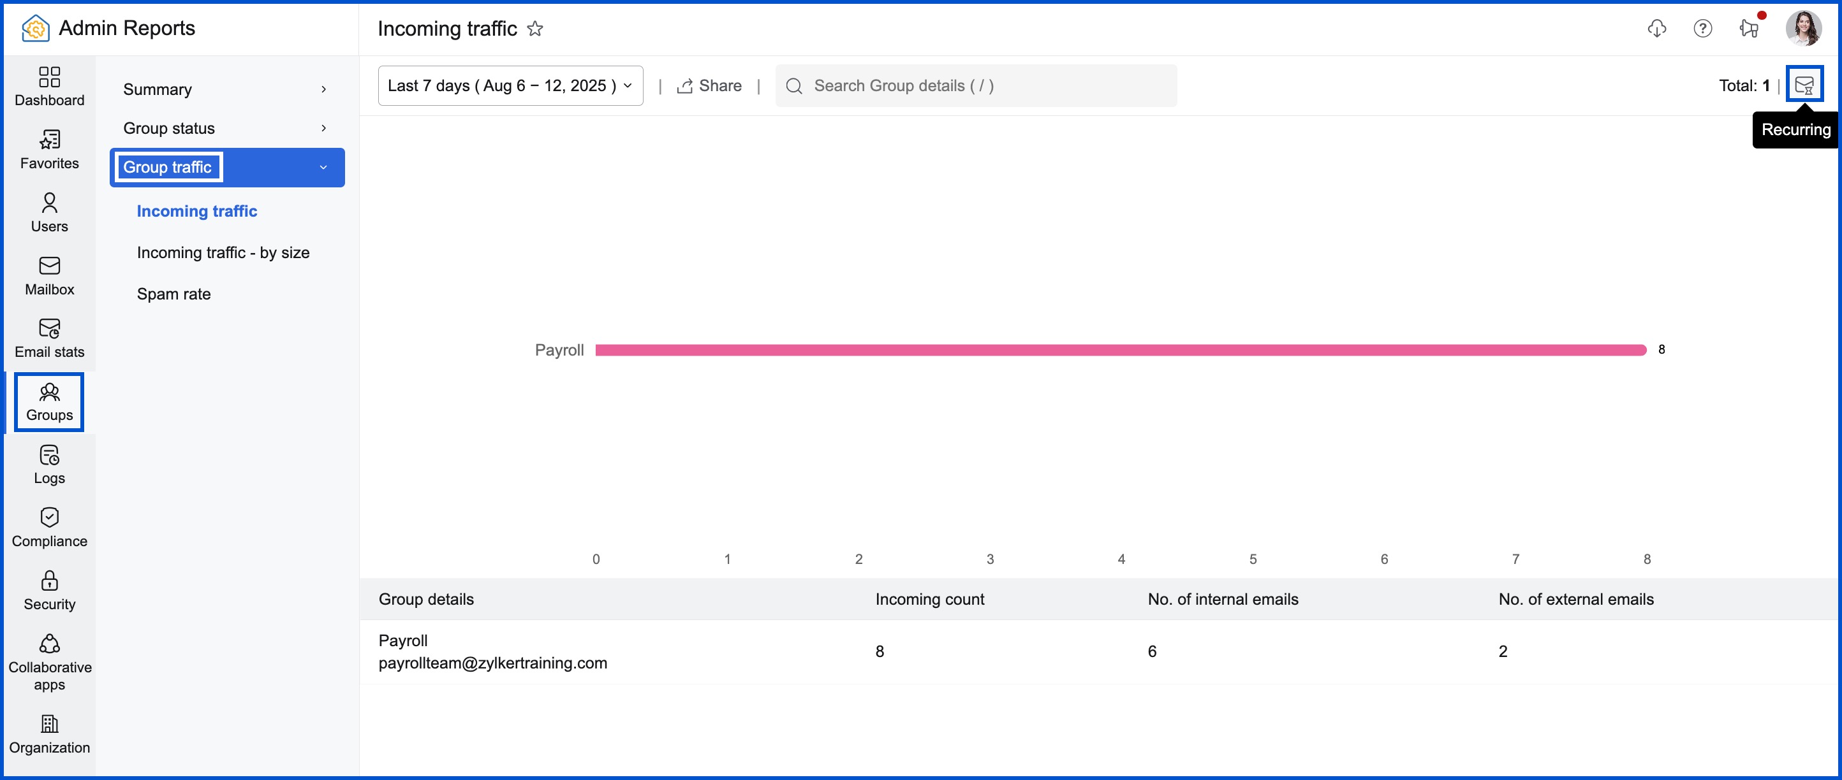1842x780 pixels.
Task: Select the Compliance sidebar icon
Action: tap(48, 526)
